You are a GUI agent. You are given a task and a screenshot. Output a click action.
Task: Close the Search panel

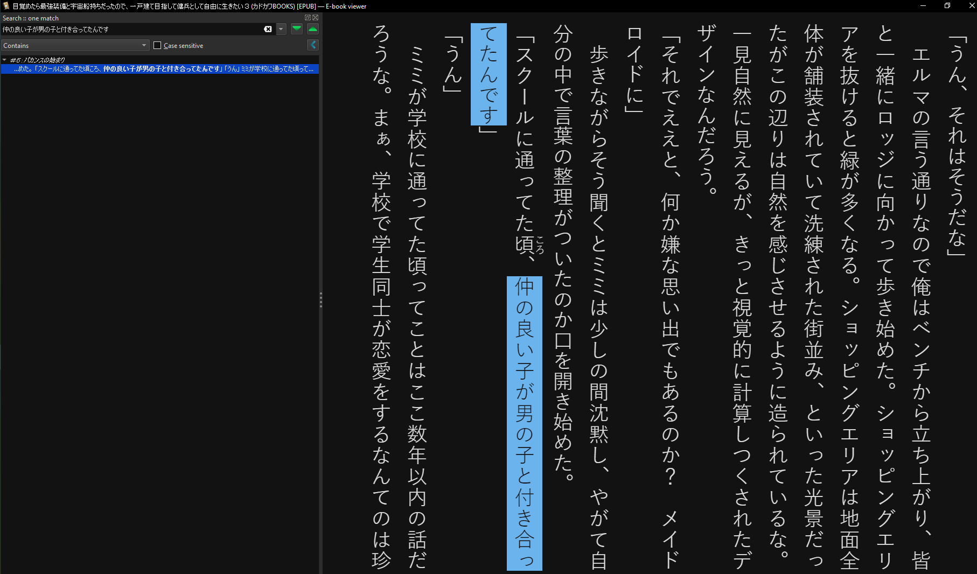pyautogui.click(x=316, y=18)
